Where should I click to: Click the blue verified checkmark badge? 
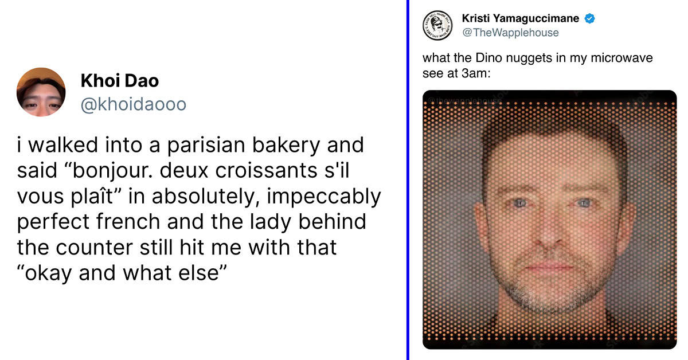[589, 18]
